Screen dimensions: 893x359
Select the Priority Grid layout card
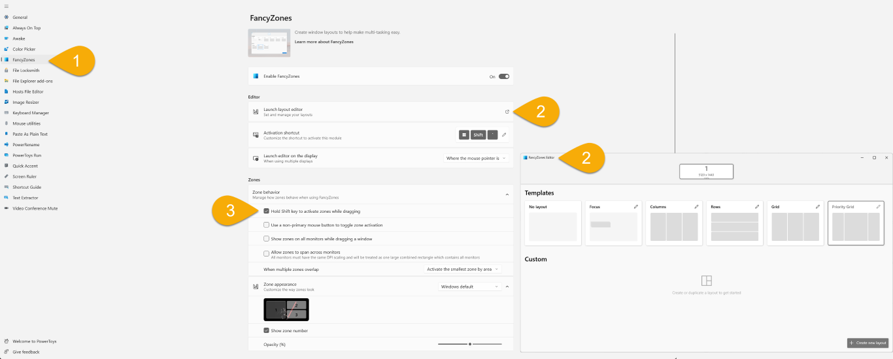(856, 223)
